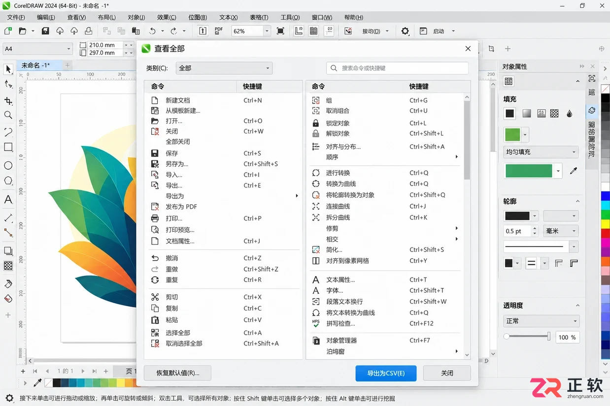Open the 窗口(W) menu
The height and width of the screenshot is (406, 610).
pyautogui.click(x=322, y=17)
